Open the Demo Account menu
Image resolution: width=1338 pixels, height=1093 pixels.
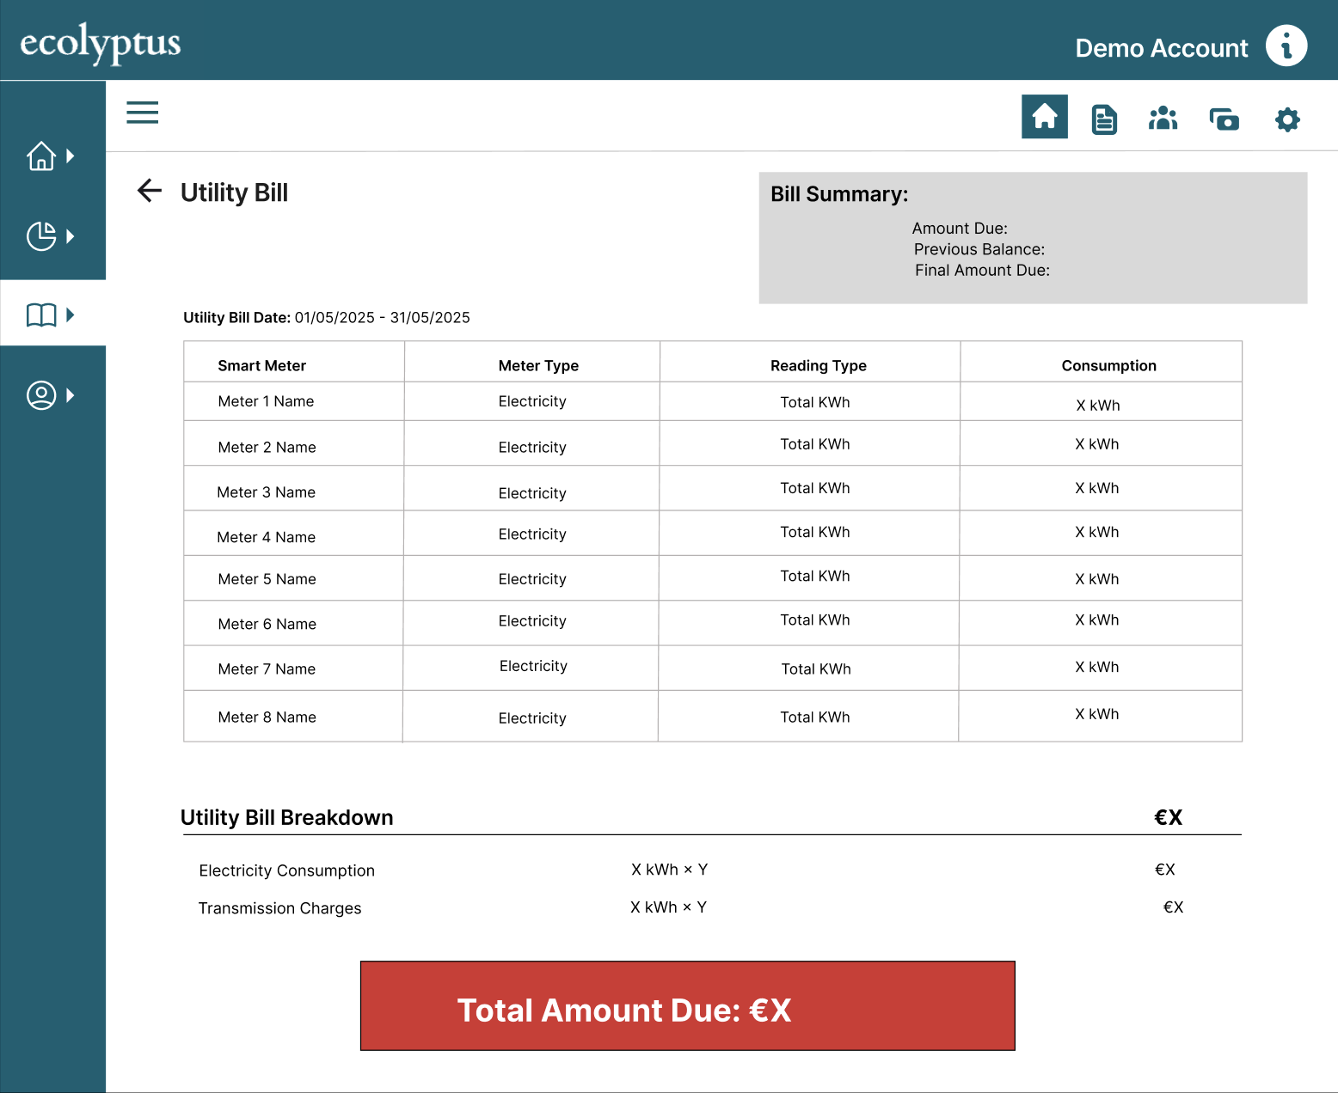pyautogui.click(x=1160, y=48)
